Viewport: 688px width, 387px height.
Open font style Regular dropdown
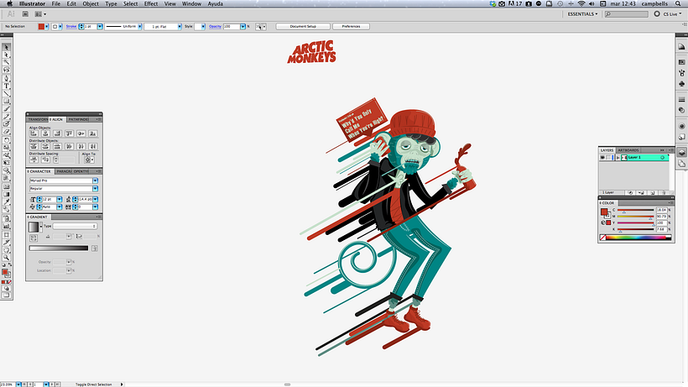point(95,189)
